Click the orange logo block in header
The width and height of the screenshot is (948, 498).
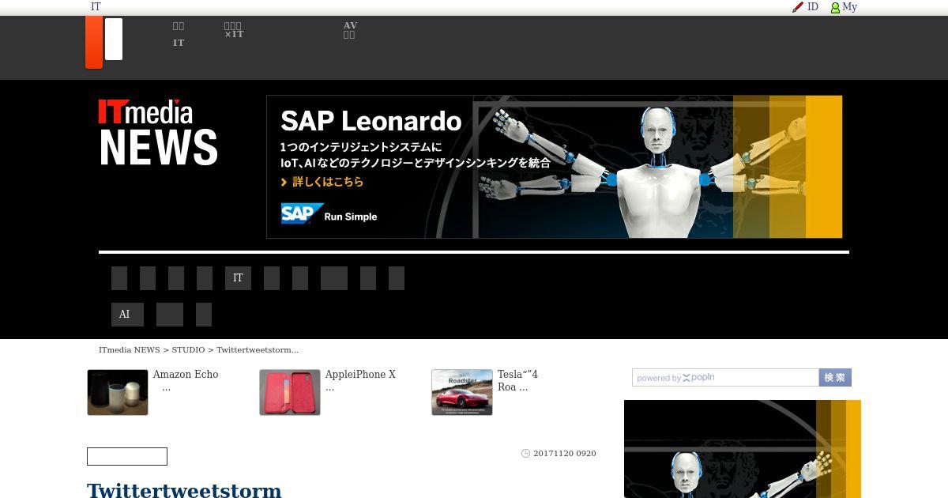94,43
